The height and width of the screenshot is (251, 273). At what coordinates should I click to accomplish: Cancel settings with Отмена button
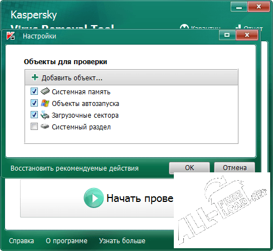(x=235, y=168)
